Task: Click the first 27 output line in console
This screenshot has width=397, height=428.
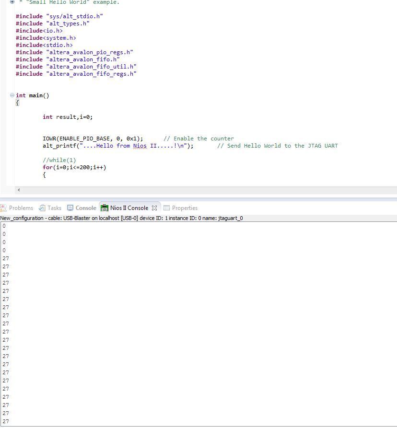Action: [6, 258]
